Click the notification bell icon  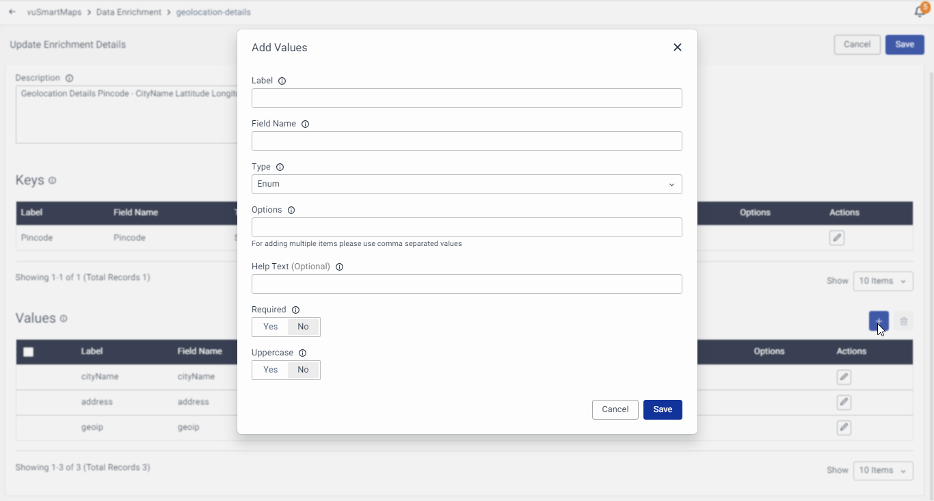(920, 12)
